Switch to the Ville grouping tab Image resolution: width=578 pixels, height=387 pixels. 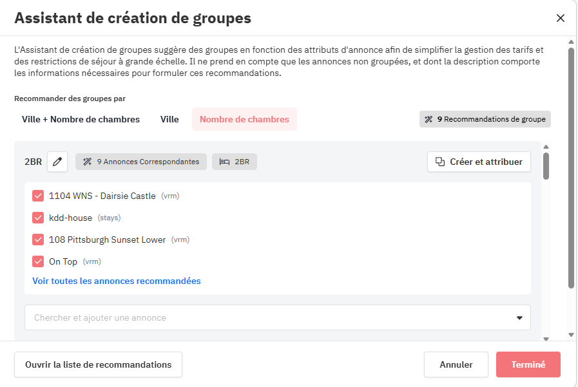click(x=169, y=119)
